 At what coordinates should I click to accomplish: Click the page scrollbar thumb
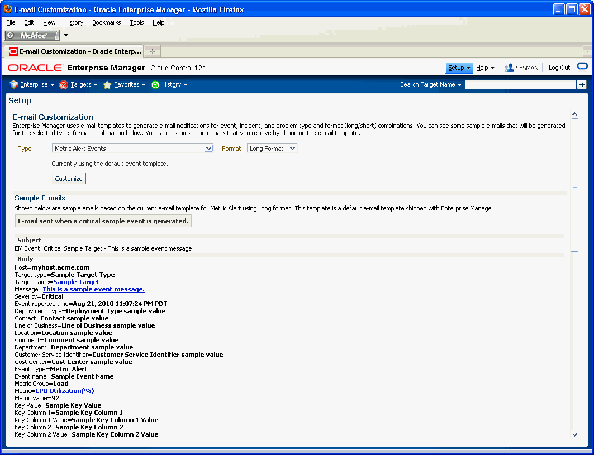click(x=574, y=185)
